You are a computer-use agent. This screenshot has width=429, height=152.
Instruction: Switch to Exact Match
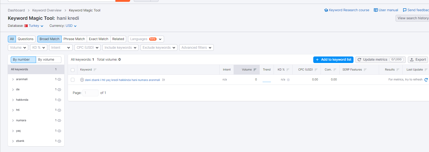tap(99, 39)
